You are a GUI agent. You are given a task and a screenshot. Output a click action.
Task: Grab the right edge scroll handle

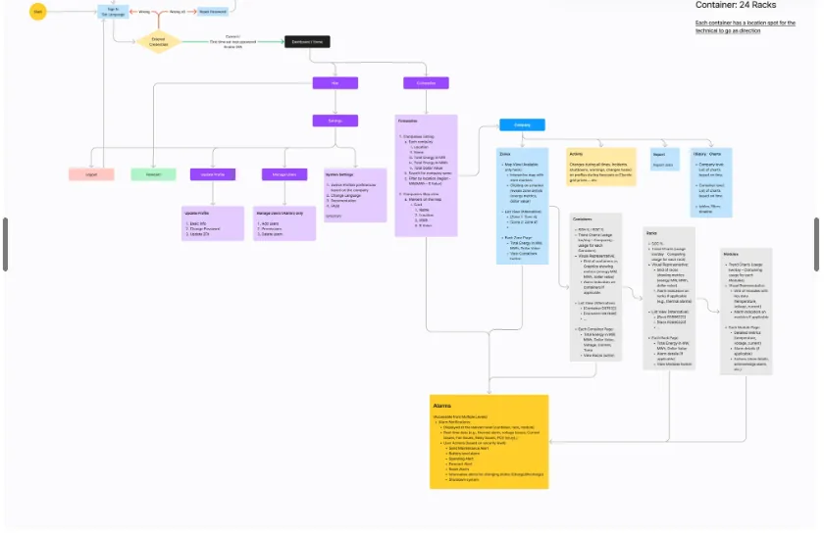click(816, 244)
